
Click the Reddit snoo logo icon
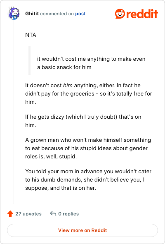pos(120,14)
